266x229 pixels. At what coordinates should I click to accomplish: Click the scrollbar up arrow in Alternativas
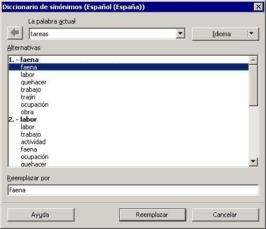253,60
